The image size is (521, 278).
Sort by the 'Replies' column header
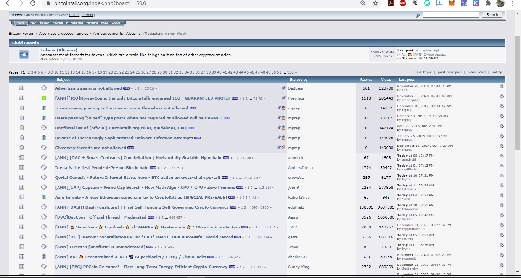point(366,80)
